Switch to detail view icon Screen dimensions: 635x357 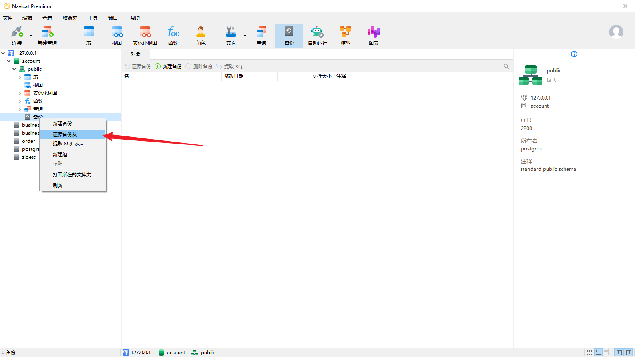[x=607, y=352]
